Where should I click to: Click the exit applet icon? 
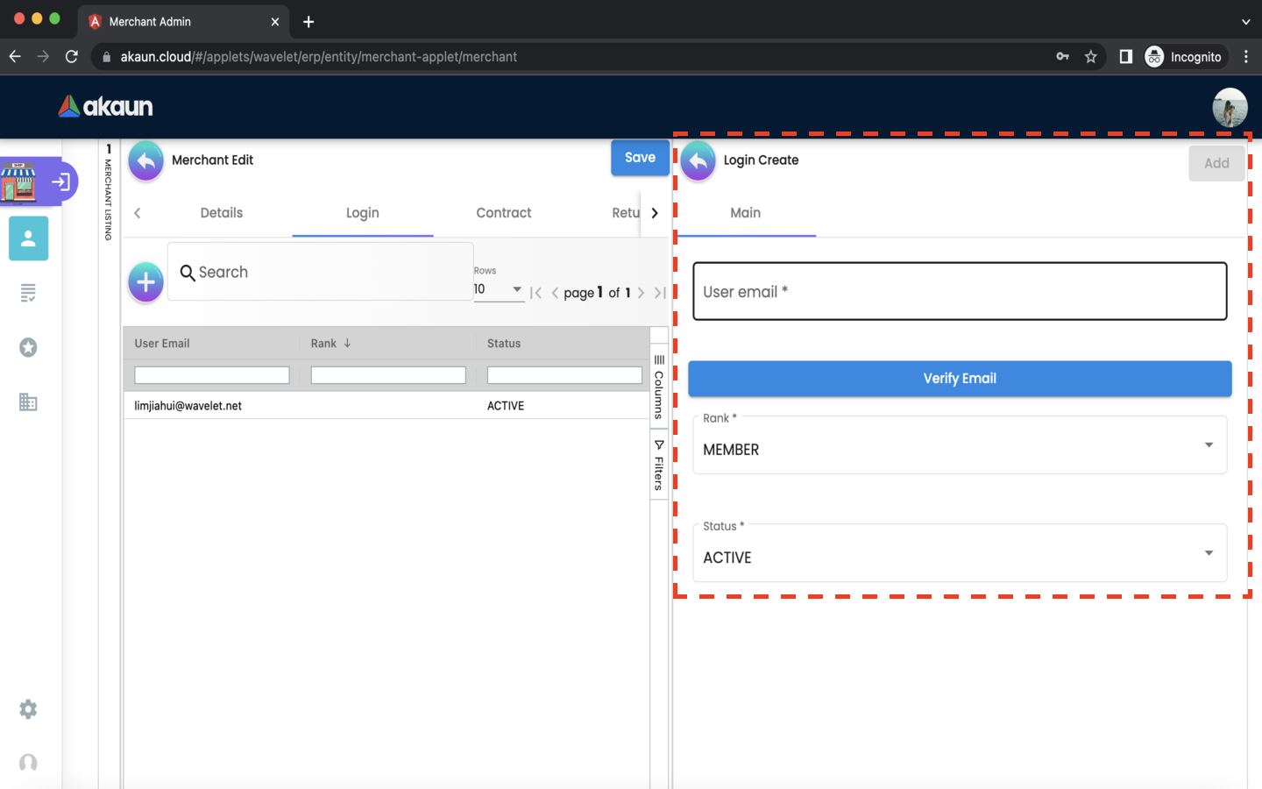(x=60, y=181)
